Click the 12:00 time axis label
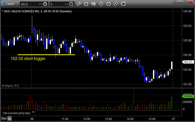Image resolution: width=195 pixels, height=122 pixels. click(87, 119)
